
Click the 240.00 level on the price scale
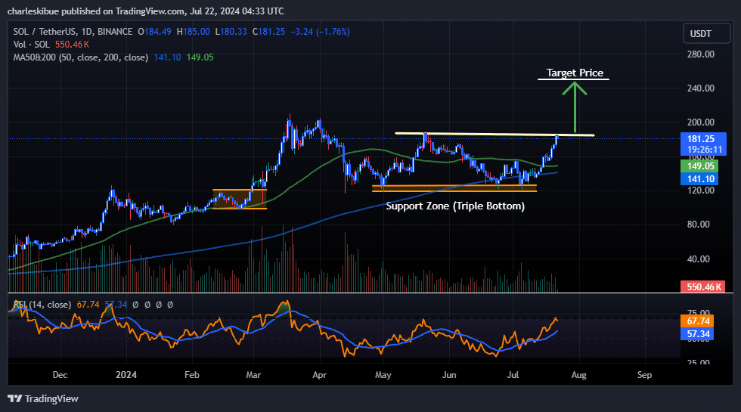pos(700,88)
